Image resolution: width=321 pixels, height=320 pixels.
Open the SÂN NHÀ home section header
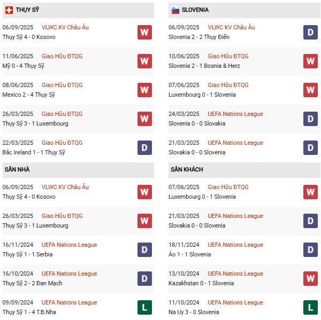click(x=16, y=169)
